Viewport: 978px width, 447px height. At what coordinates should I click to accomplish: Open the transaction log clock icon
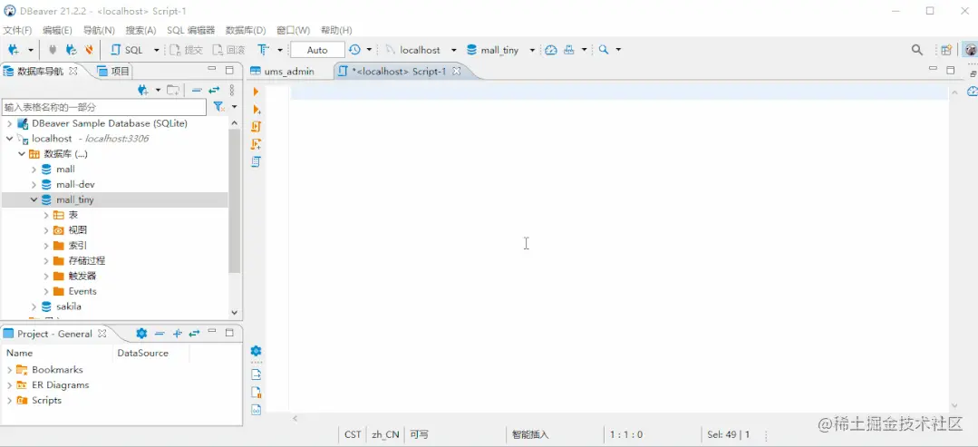(354, 50)
